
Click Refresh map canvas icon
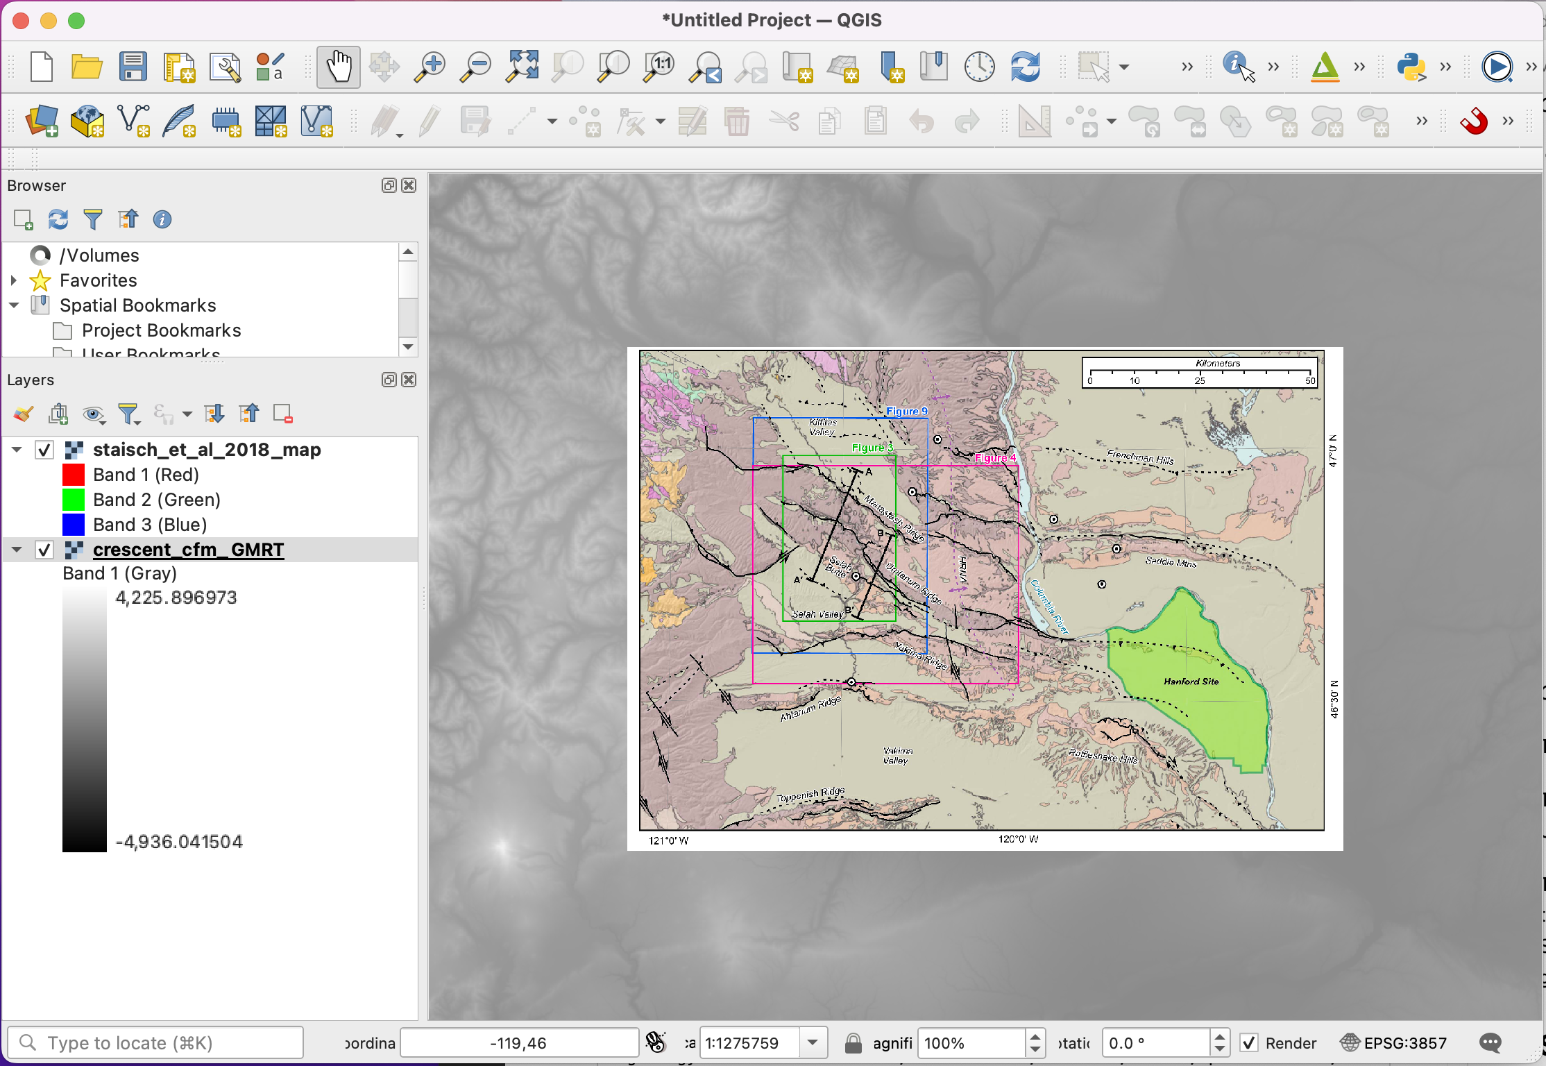(1025, 67)
